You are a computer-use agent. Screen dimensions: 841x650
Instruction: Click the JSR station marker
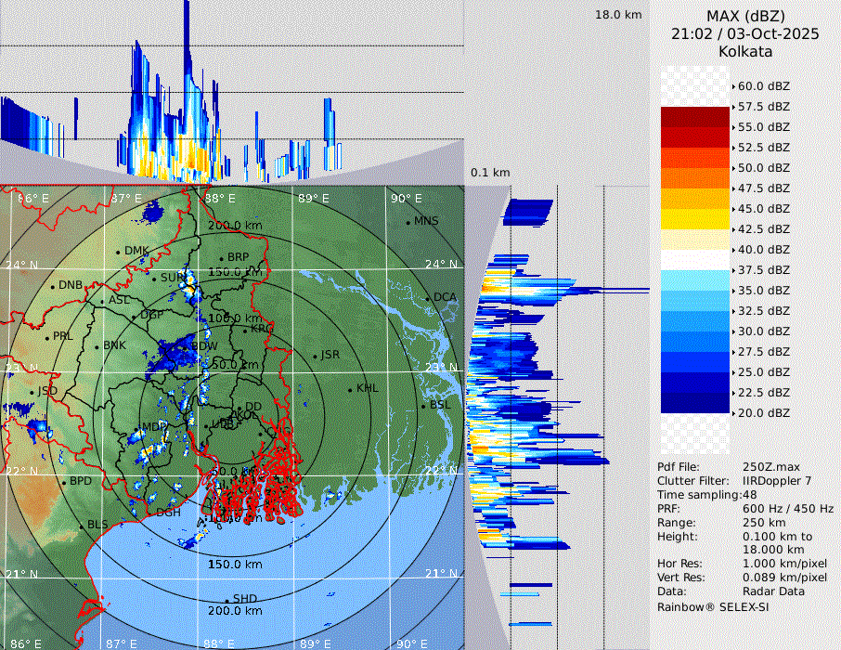pos(315,356)
